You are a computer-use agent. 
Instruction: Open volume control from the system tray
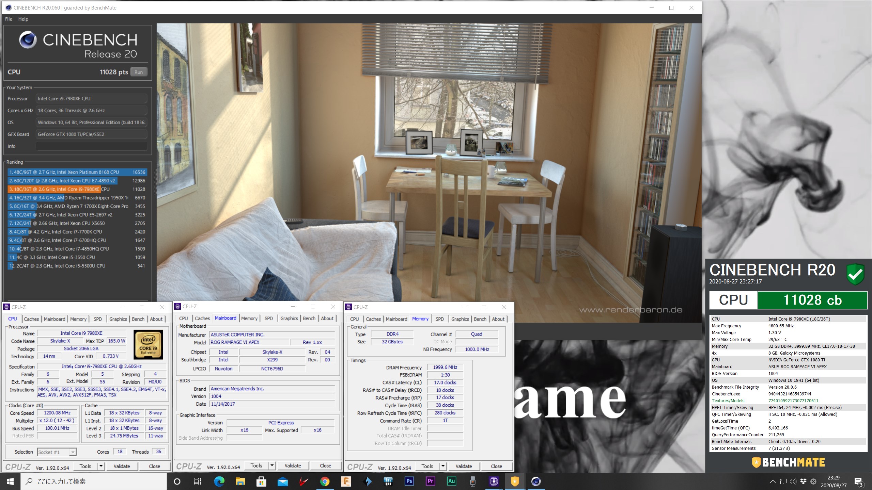[x=793, y=481]
